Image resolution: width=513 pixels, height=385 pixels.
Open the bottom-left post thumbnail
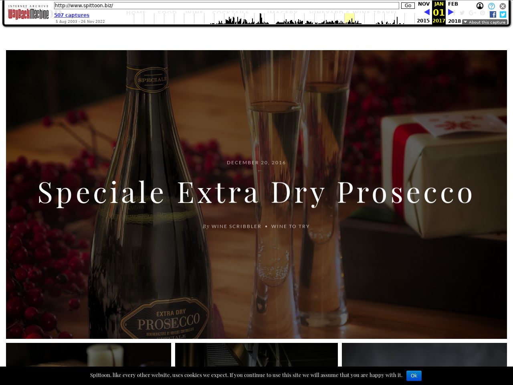[88, 355]
